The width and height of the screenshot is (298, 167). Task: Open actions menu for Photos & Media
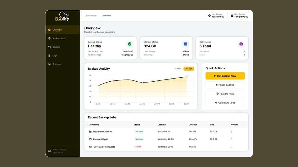tap(231, 139)
